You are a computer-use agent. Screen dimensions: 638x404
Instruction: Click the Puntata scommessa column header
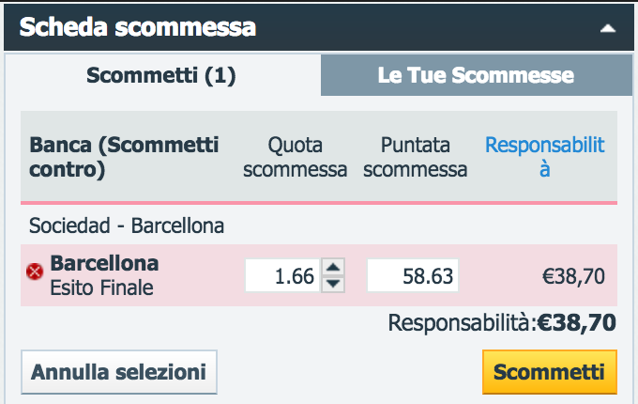[x=416, y=157]
